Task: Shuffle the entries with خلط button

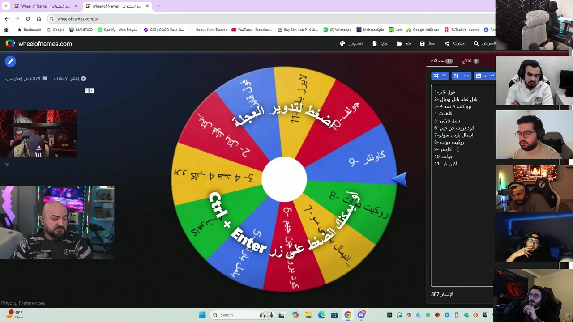Action: (x=440, y=76)
